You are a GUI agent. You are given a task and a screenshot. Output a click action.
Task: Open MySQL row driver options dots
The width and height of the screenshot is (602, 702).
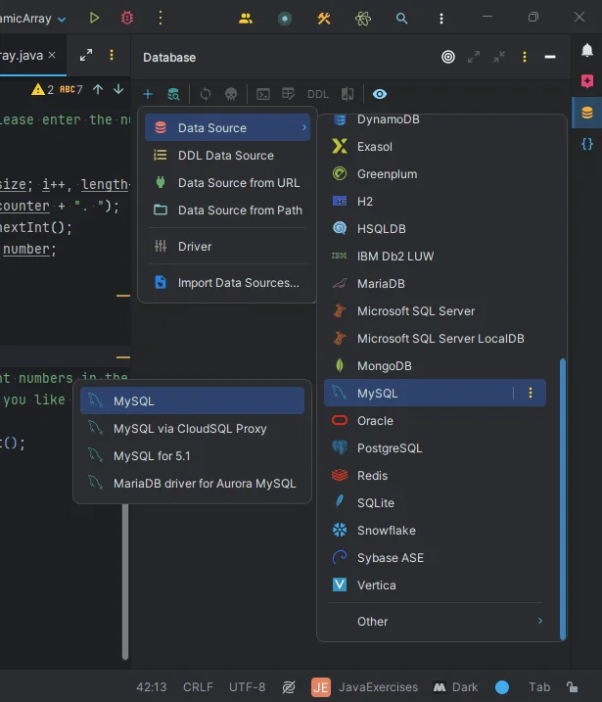pyautogui.click(x=531, y=393)
